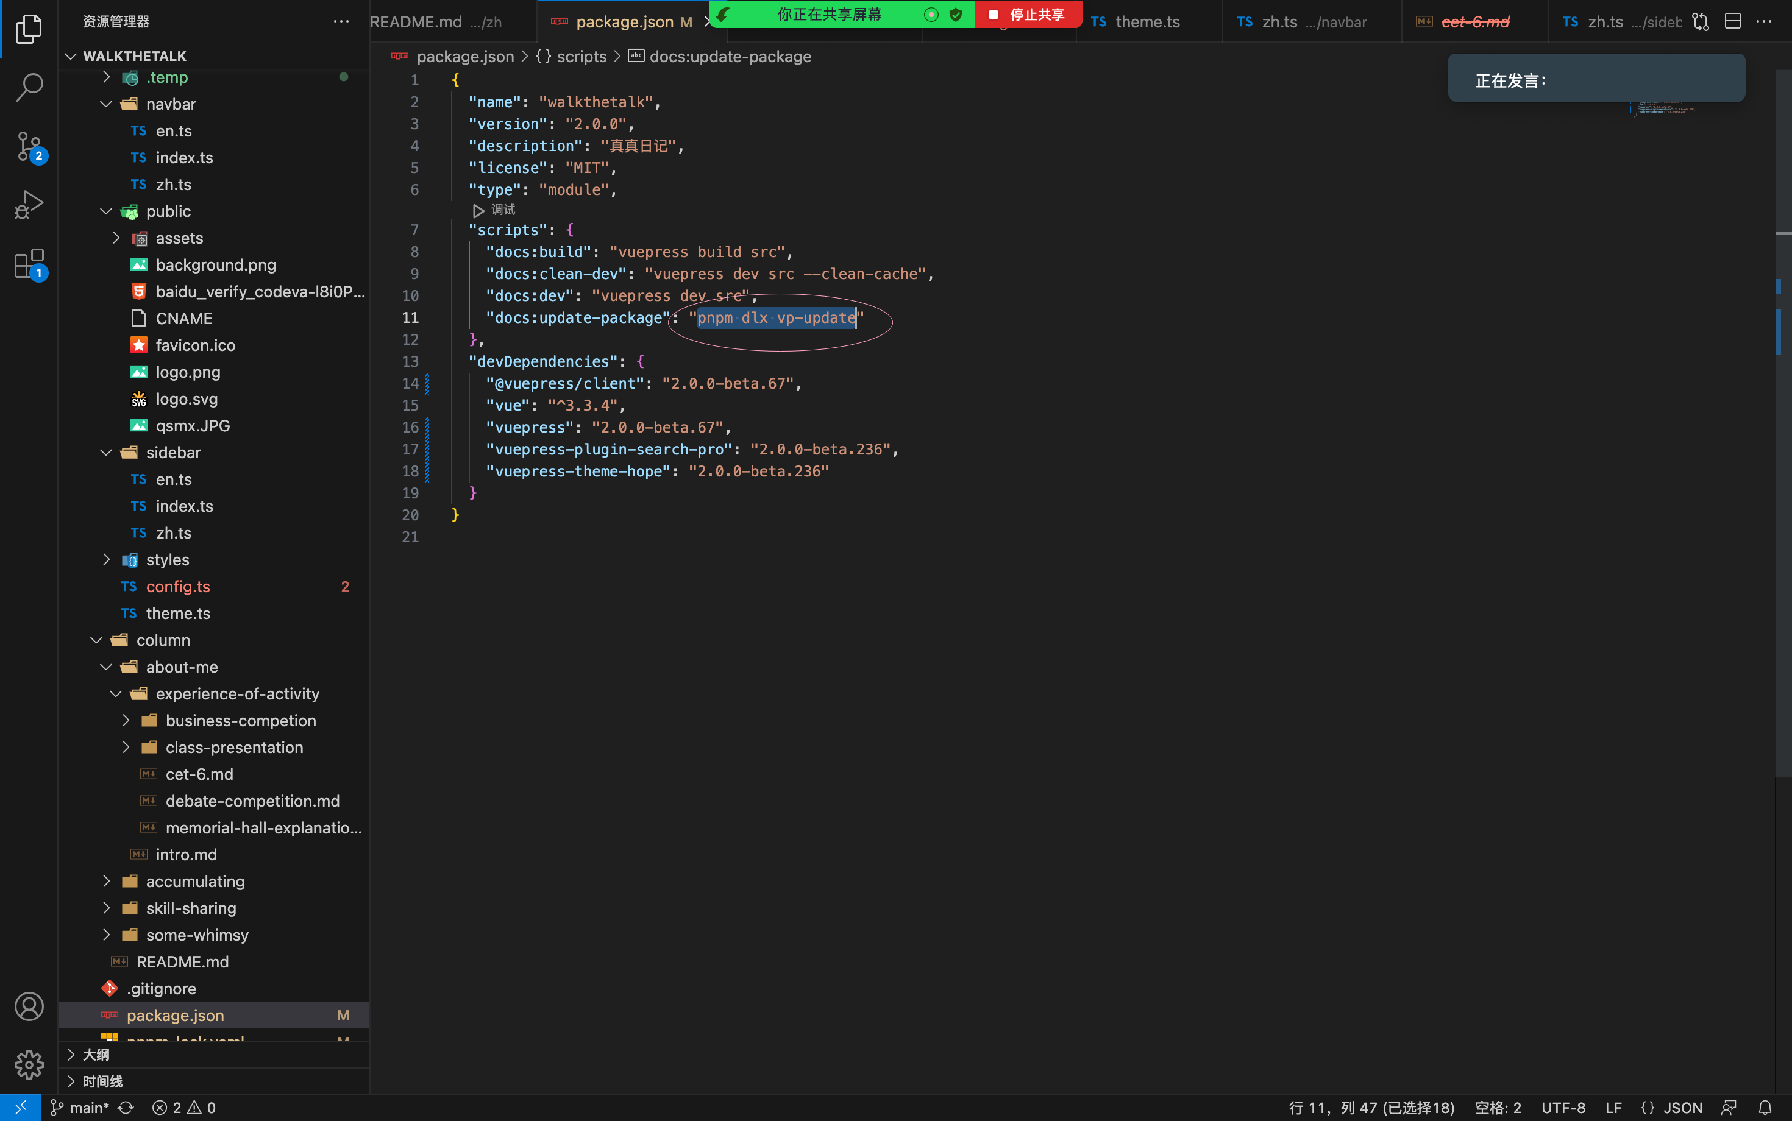Open debate-competition.md file
Screen dimensions: 1792x1121
pos(213,801)
